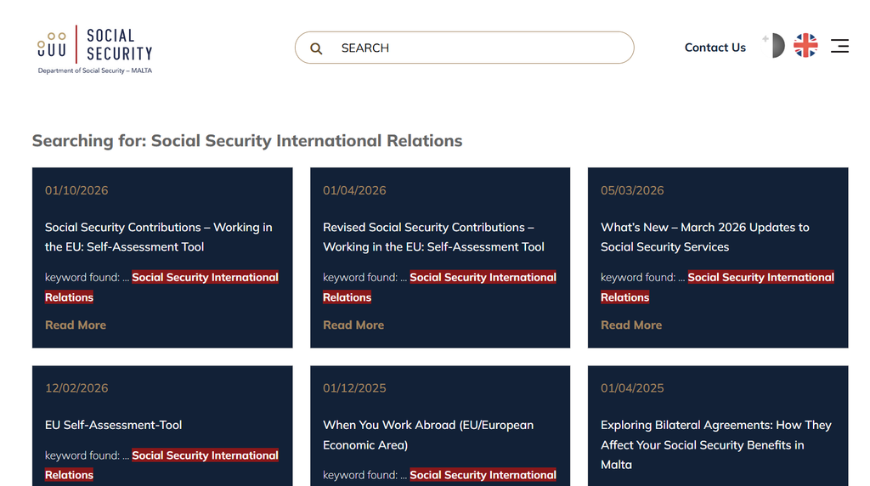Toggle the dark mode half-moon icon

pos(775,46)
